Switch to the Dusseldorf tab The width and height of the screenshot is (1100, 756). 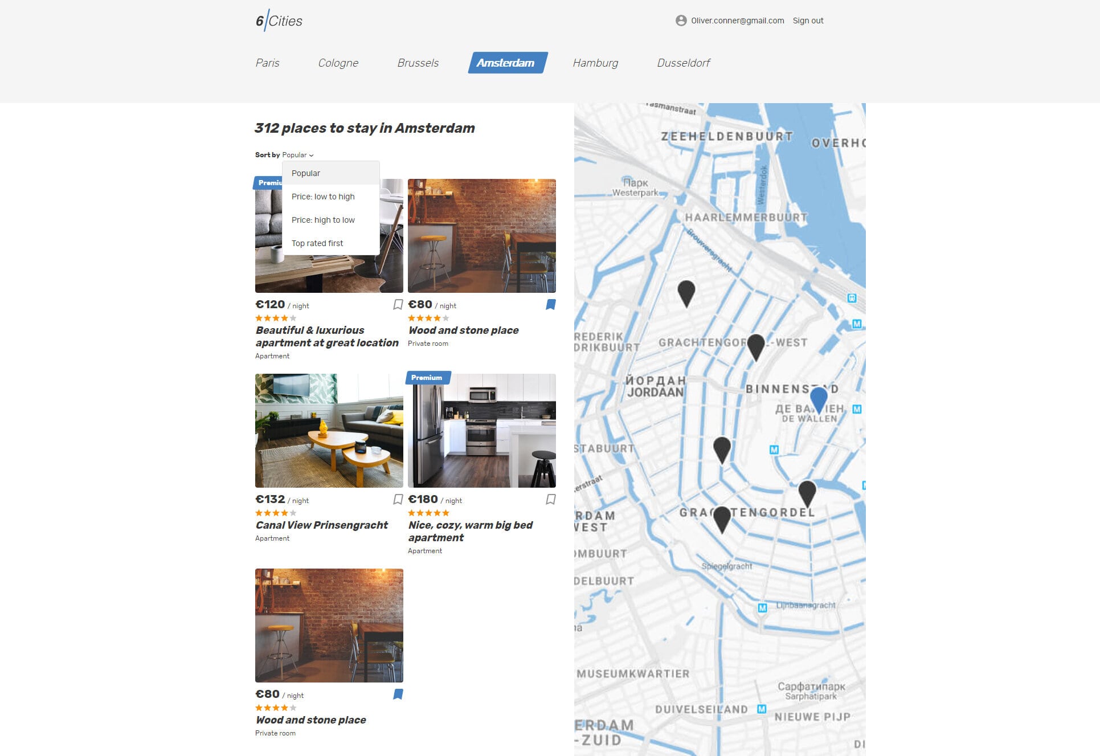[x=683, y=63]
